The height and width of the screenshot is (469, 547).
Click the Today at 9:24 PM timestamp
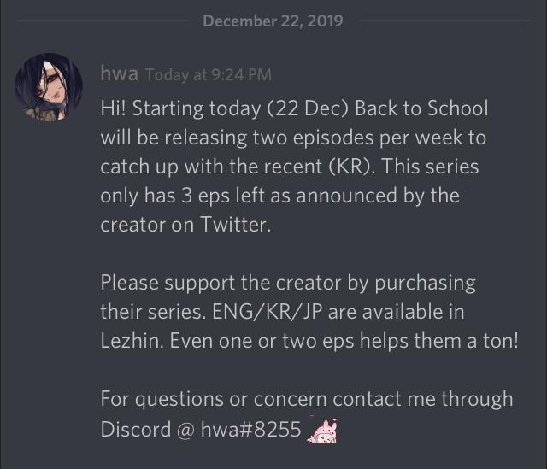click(x=209, y=74)
